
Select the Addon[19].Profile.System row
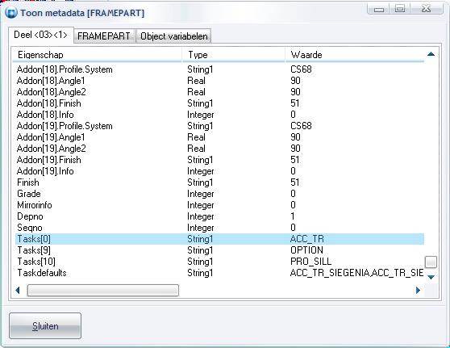219,126
